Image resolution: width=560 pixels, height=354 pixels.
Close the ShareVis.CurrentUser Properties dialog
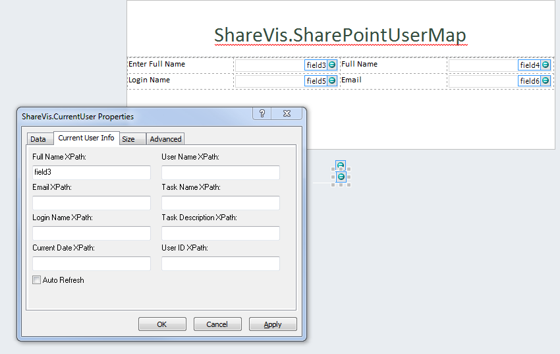(287, 113)
